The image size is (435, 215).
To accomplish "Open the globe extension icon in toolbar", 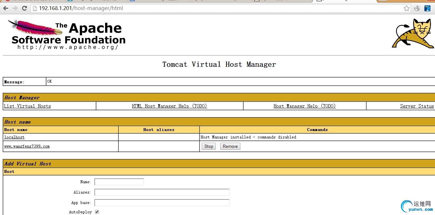I will coord(417,8).
